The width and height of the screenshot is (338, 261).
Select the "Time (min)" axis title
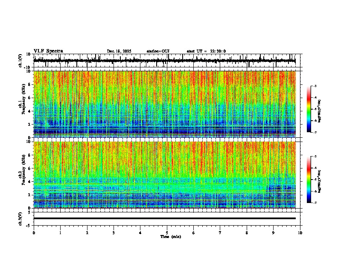pos(171,237)
